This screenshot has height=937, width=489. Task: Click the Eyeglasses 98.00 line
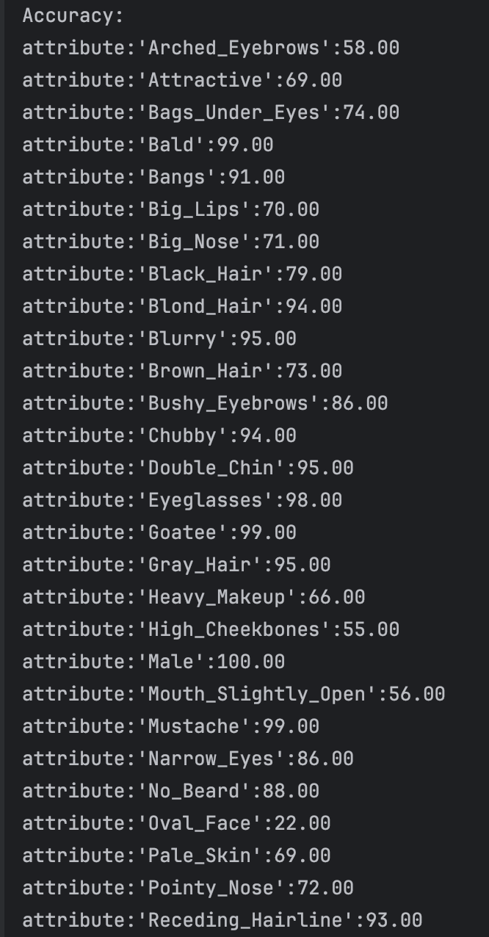coord(182,500)
